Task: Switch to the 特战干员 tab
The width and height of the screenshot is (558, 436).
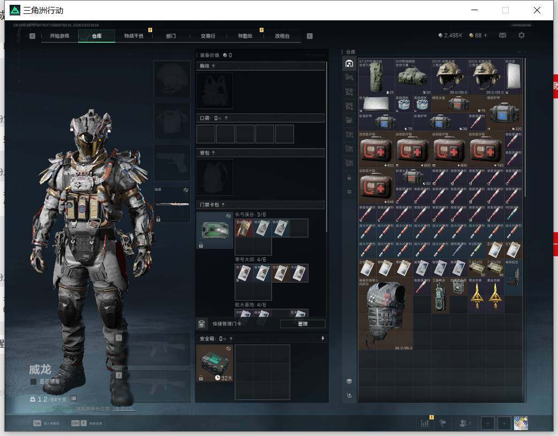Action: pyautogui.click(x=134, y=36)
